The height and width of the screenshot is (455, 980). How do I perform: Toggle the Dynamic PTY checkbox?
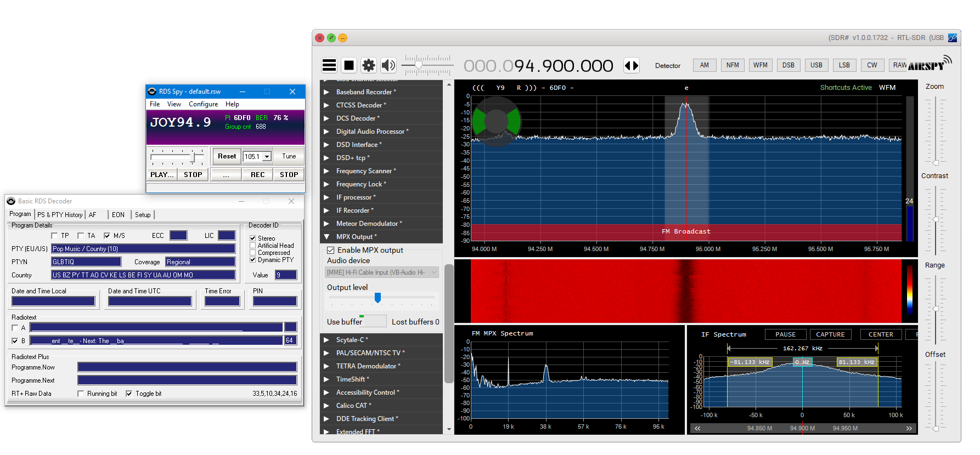coord(253,260)
